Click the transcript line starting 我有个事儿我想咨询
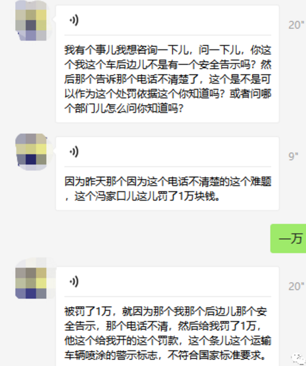The width and height of the screenshot is (306, 366). (x=168, y=50)
